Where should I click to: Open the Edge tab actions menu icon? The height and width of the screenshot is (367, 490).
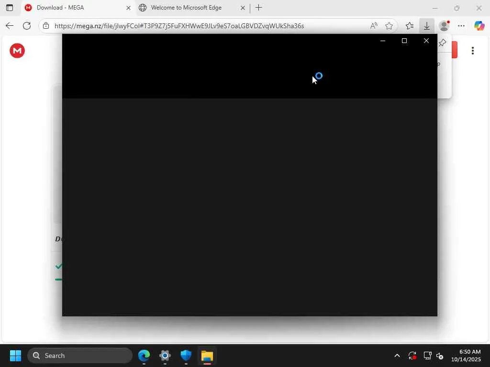(10, 8)
